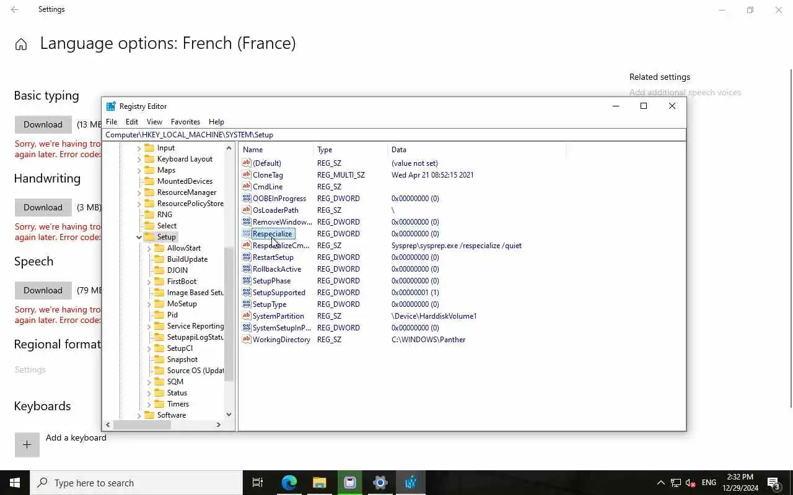The height and width of the screenshot is (495, 793).
Task: Expand the SQM subkey
Action: (149, 382)
